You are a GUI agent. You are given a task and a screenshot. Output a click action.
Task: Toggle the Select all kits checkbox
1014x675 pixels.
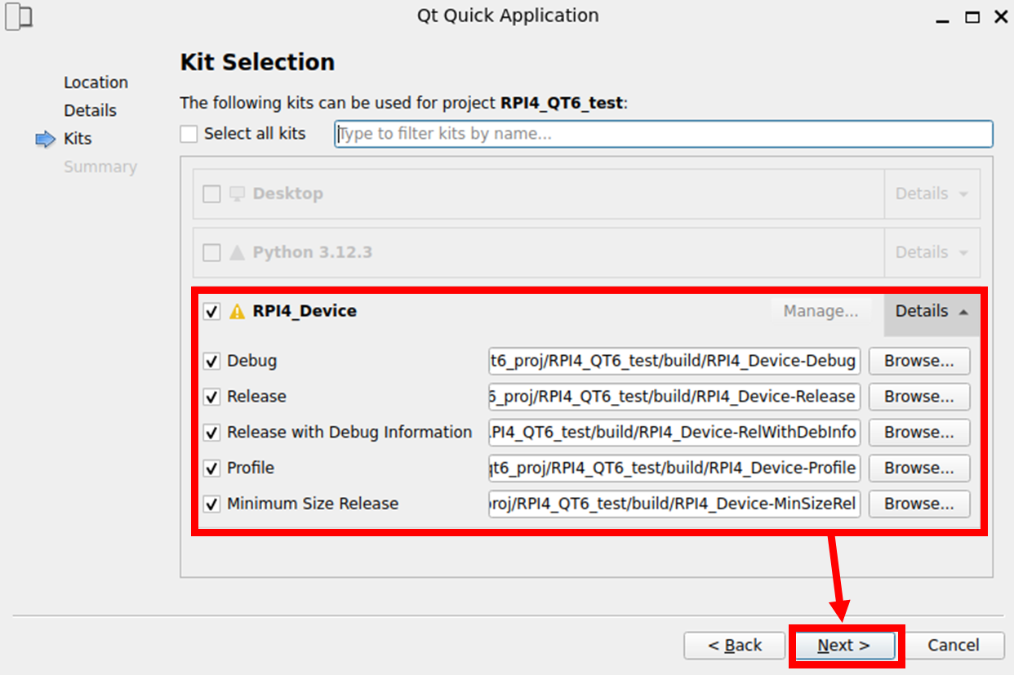click(189, 134)
